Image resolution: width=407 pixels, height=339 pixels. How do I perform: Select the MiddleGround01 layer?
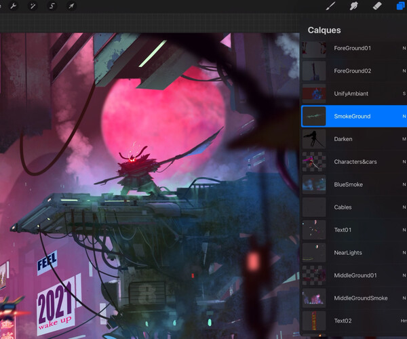click(354, 275)
